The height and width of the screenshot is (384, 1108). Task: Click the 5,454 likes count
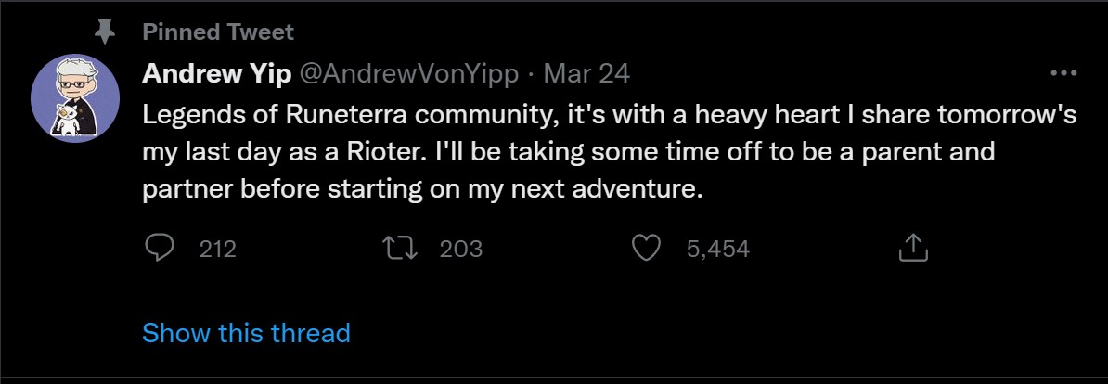[717, 249]
